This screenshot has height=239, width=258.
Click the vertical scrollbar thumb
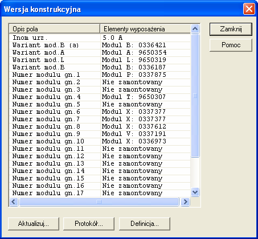click(195, 96)
